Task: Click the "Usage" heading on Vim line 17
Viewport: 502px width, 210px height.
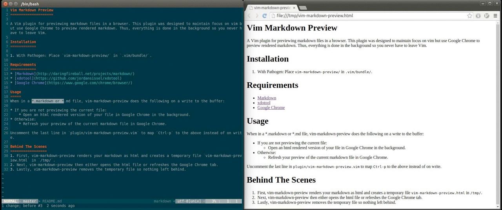Action: [16, 92]
